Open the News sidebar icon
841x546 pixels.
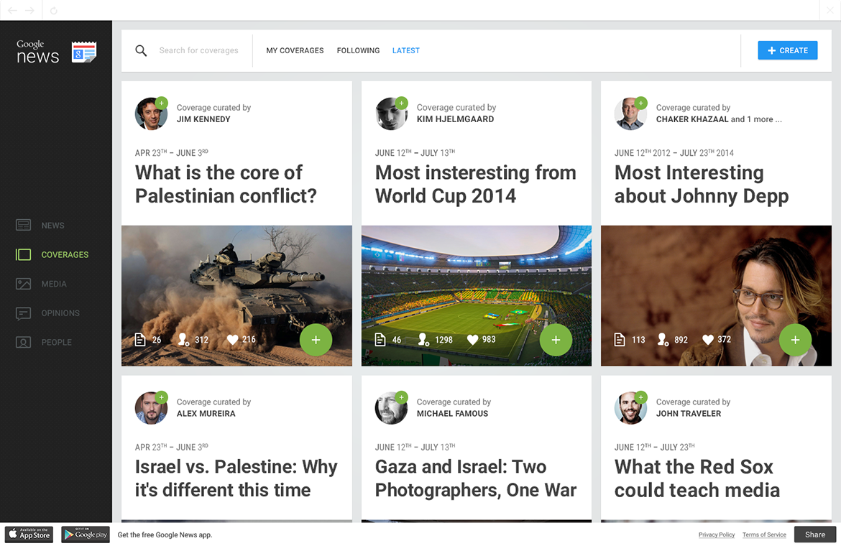tap(24, 225)
